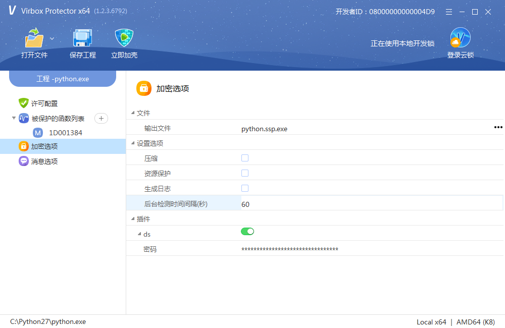The width and height of the screenshot is (505, 328).
Task: Click the Virbox V logo
Action: 12,10
